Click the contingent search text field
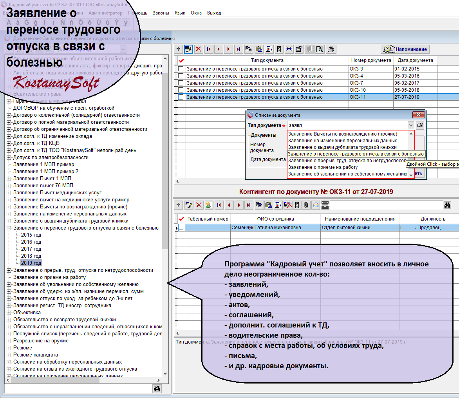The height and width of the screenshot is (398, 459). pos(387,205)
